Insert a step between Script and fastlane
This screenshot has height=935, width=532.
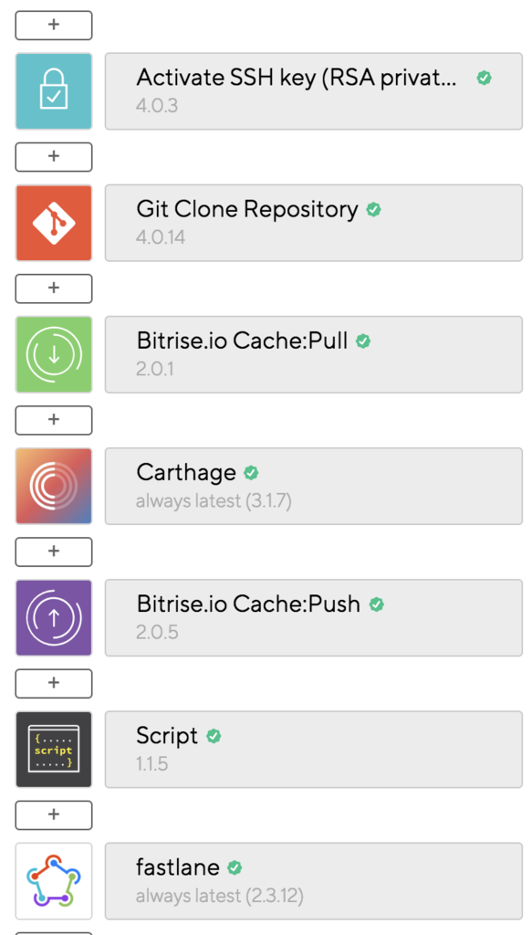[54, 815]
